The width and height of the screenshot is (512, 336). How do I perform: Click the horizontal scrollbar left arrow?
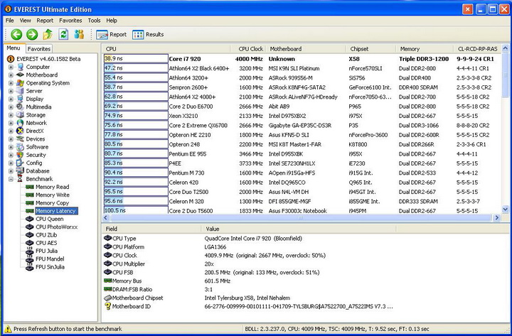pos(106,217)
